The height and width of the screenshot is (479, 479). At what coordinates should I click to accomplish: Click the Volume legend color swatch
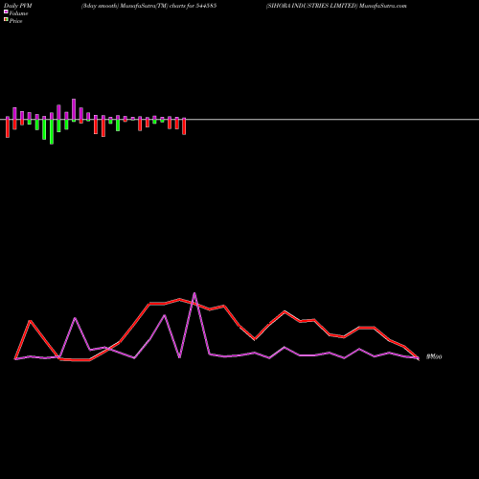[x=6, y=11]
